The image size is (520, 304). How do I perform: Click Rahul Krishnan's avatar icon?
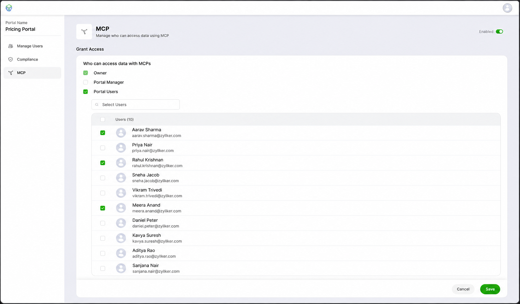[121, 163]
